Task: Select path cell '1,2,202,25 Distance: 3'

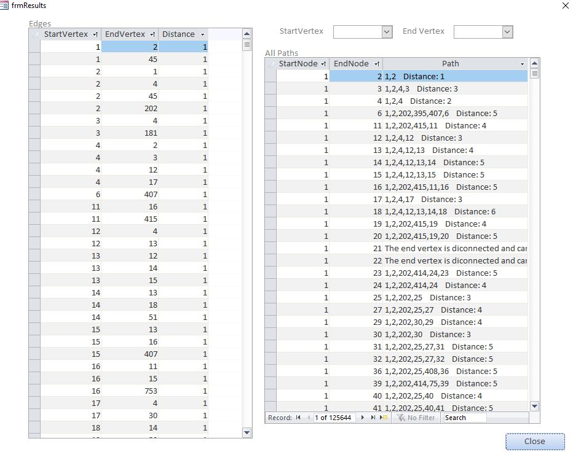Action: tap(455, 297)
